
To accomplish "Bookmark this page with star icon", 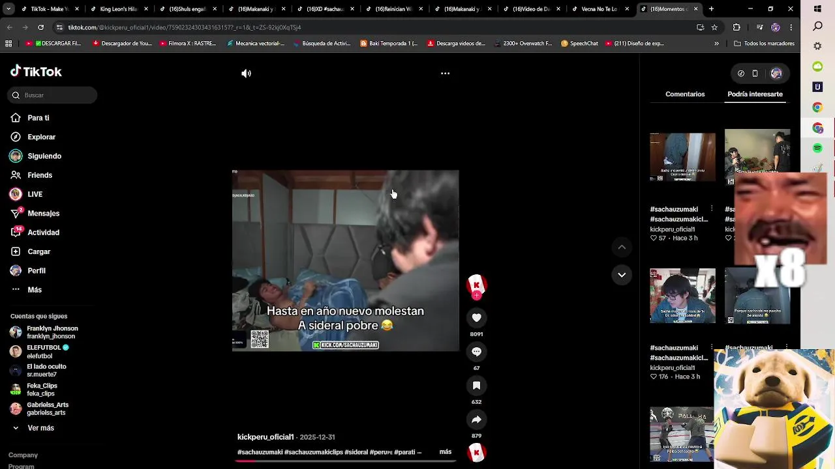I will coord(714,27).
